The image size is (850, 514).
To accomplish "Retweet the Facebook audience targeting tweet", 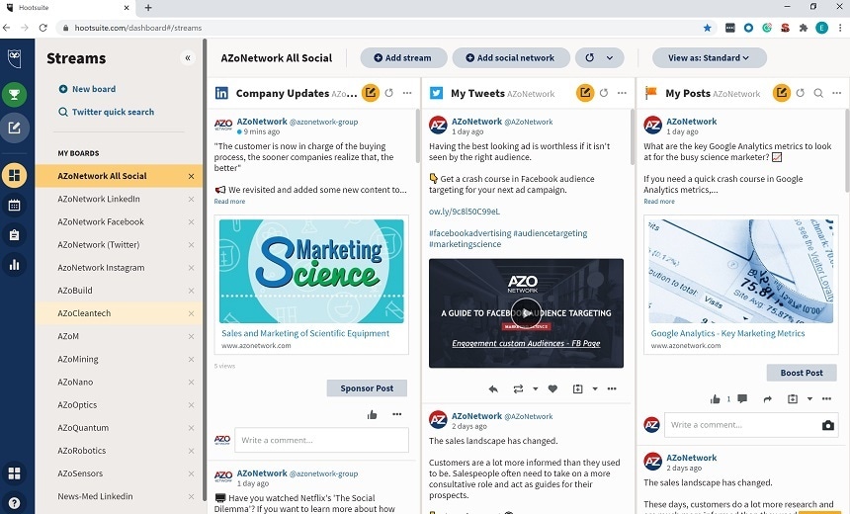I will [x=518, y=388].
